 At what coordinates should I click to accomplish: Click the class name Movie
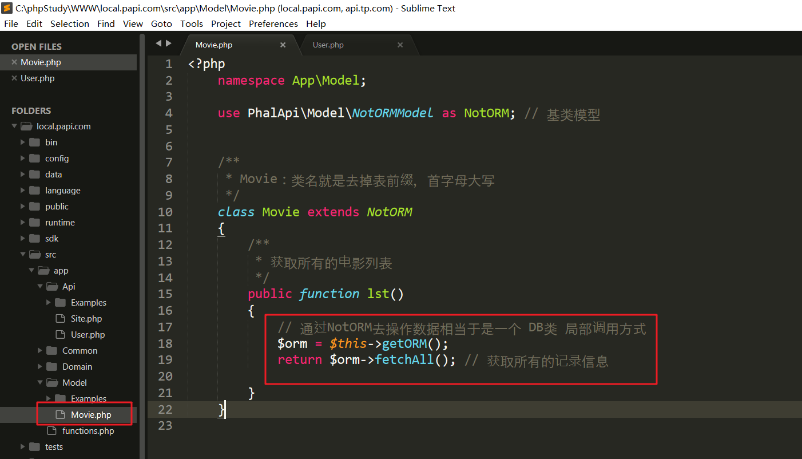point(281,212)
